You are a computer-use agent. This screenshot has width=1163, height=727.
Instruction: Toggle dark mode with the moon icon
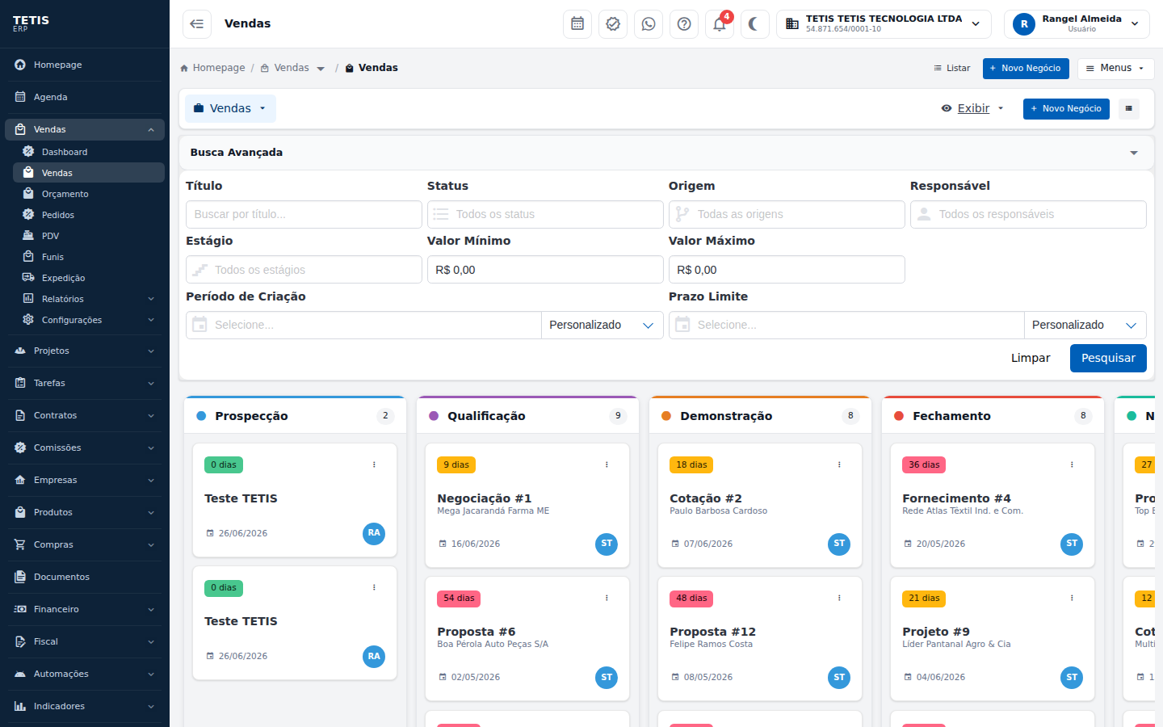point(755,24)
